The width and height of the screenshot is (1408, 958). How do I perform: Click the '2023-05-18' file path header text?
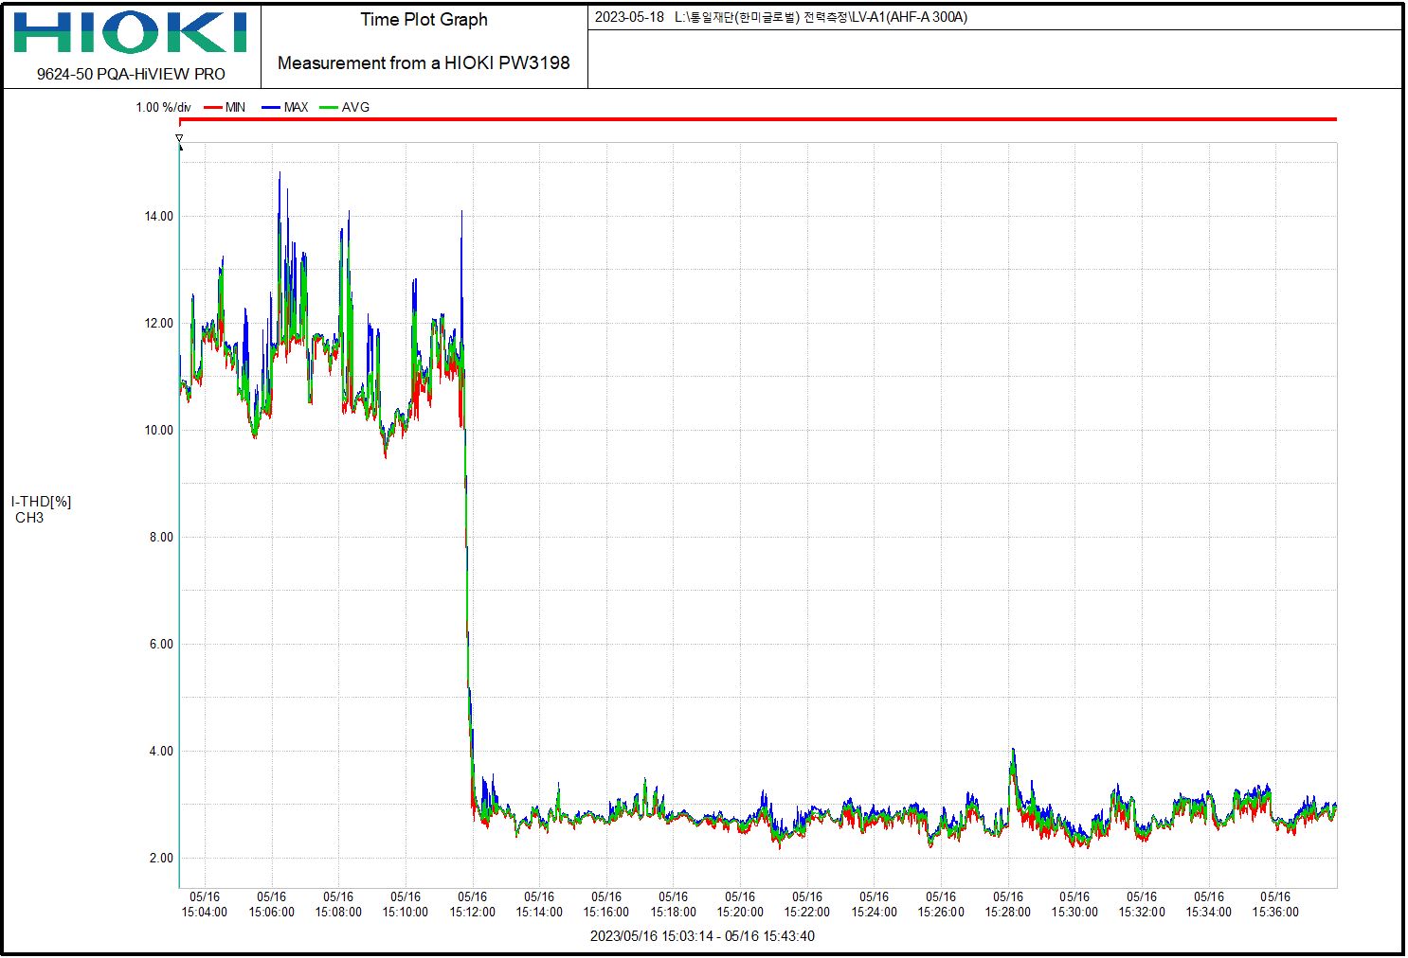pos(781,17)
